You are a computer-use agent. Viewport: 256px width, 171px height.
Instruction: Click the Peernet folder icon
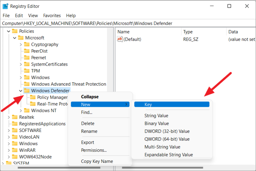tap(27, 57)
